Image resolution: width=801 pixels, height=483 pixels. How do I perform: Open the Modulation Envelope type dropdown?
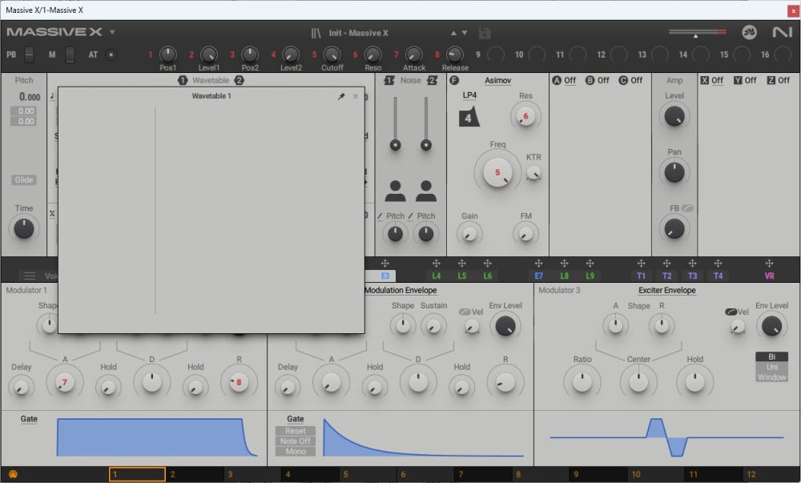tap(400, 290)
